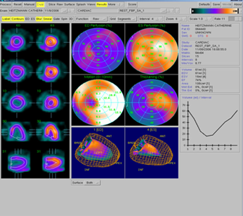Enable the Spin toggle
Viewport: 243px width, 216px height.
point(64,19)
